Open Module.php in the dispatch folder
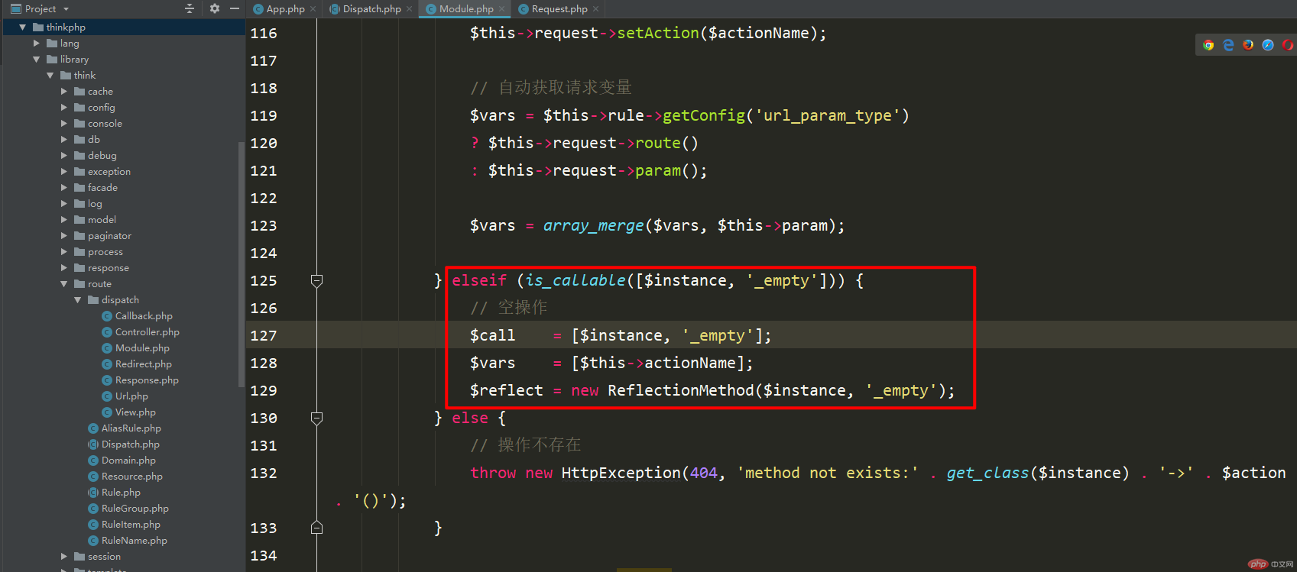This screenshot has height=572, width=1297. [x=142, y=347]
